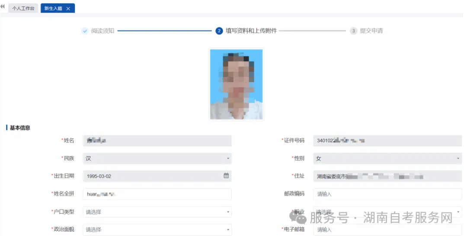This screenshot has width=467, height=236.
Task: Click the step 2 circle icon
Action: point(219,31)
